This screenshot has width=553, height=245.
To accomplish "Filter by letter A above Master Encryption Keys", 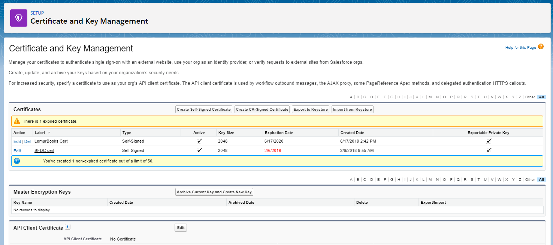I will (351, 180).
